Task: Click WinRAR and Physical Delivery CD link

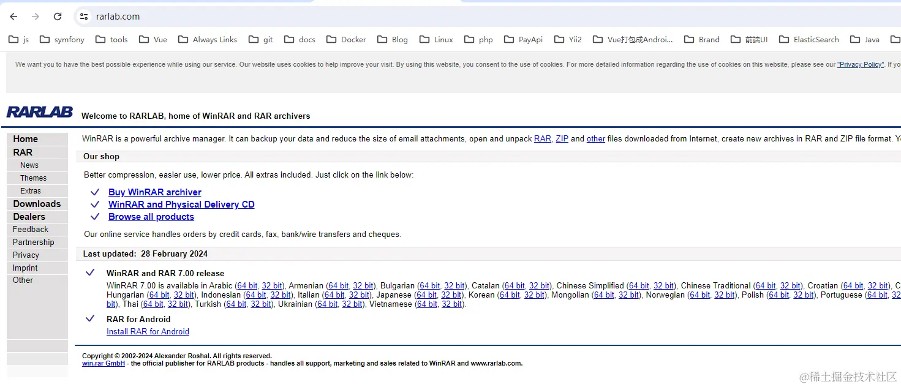Action: point(181,205)
